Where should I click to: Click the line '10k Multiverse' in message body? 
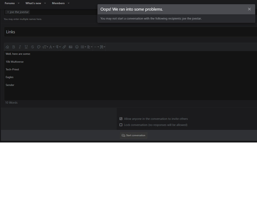click(x=15, y=62)
